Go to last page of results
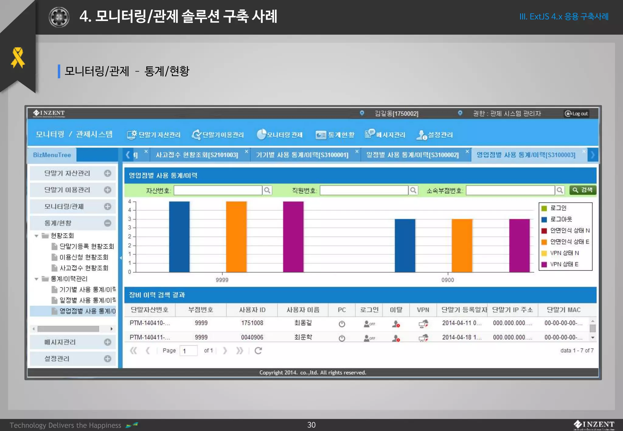 pyautogui.click(x=240, y=351)
